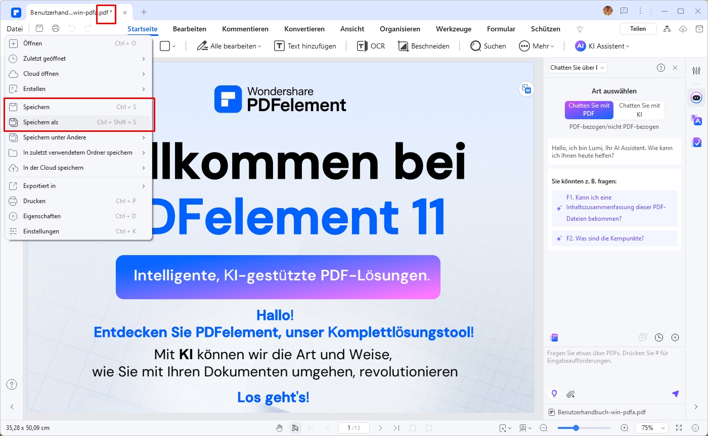
Task: Click the zoom in plus button
Action: coord(625,428)
